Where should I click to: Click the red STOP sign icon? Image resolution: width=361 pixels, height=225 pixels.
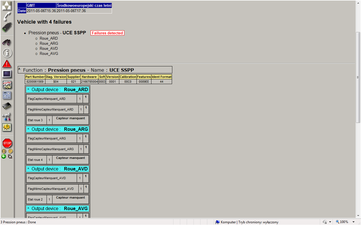7,143
